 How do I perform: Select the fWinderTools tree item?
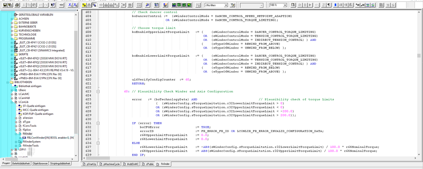tap(30, 145)
